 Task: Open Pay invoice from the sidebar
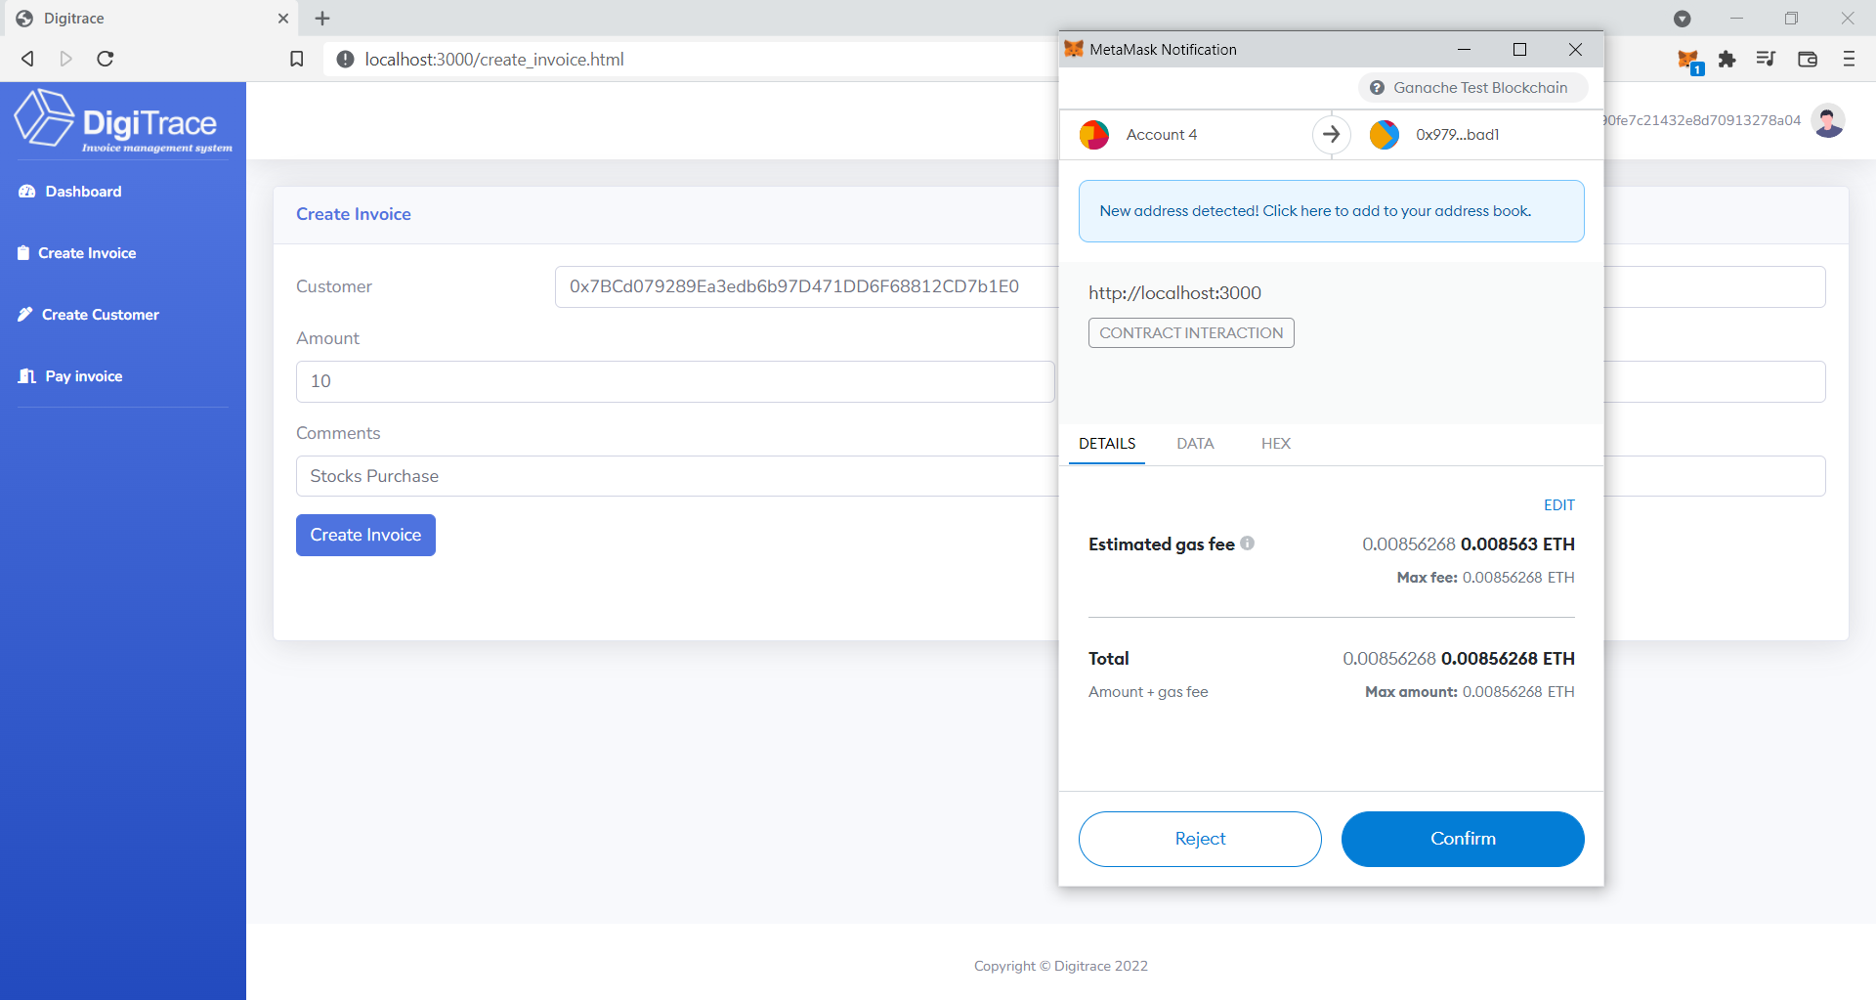click(x=83, y=376)
